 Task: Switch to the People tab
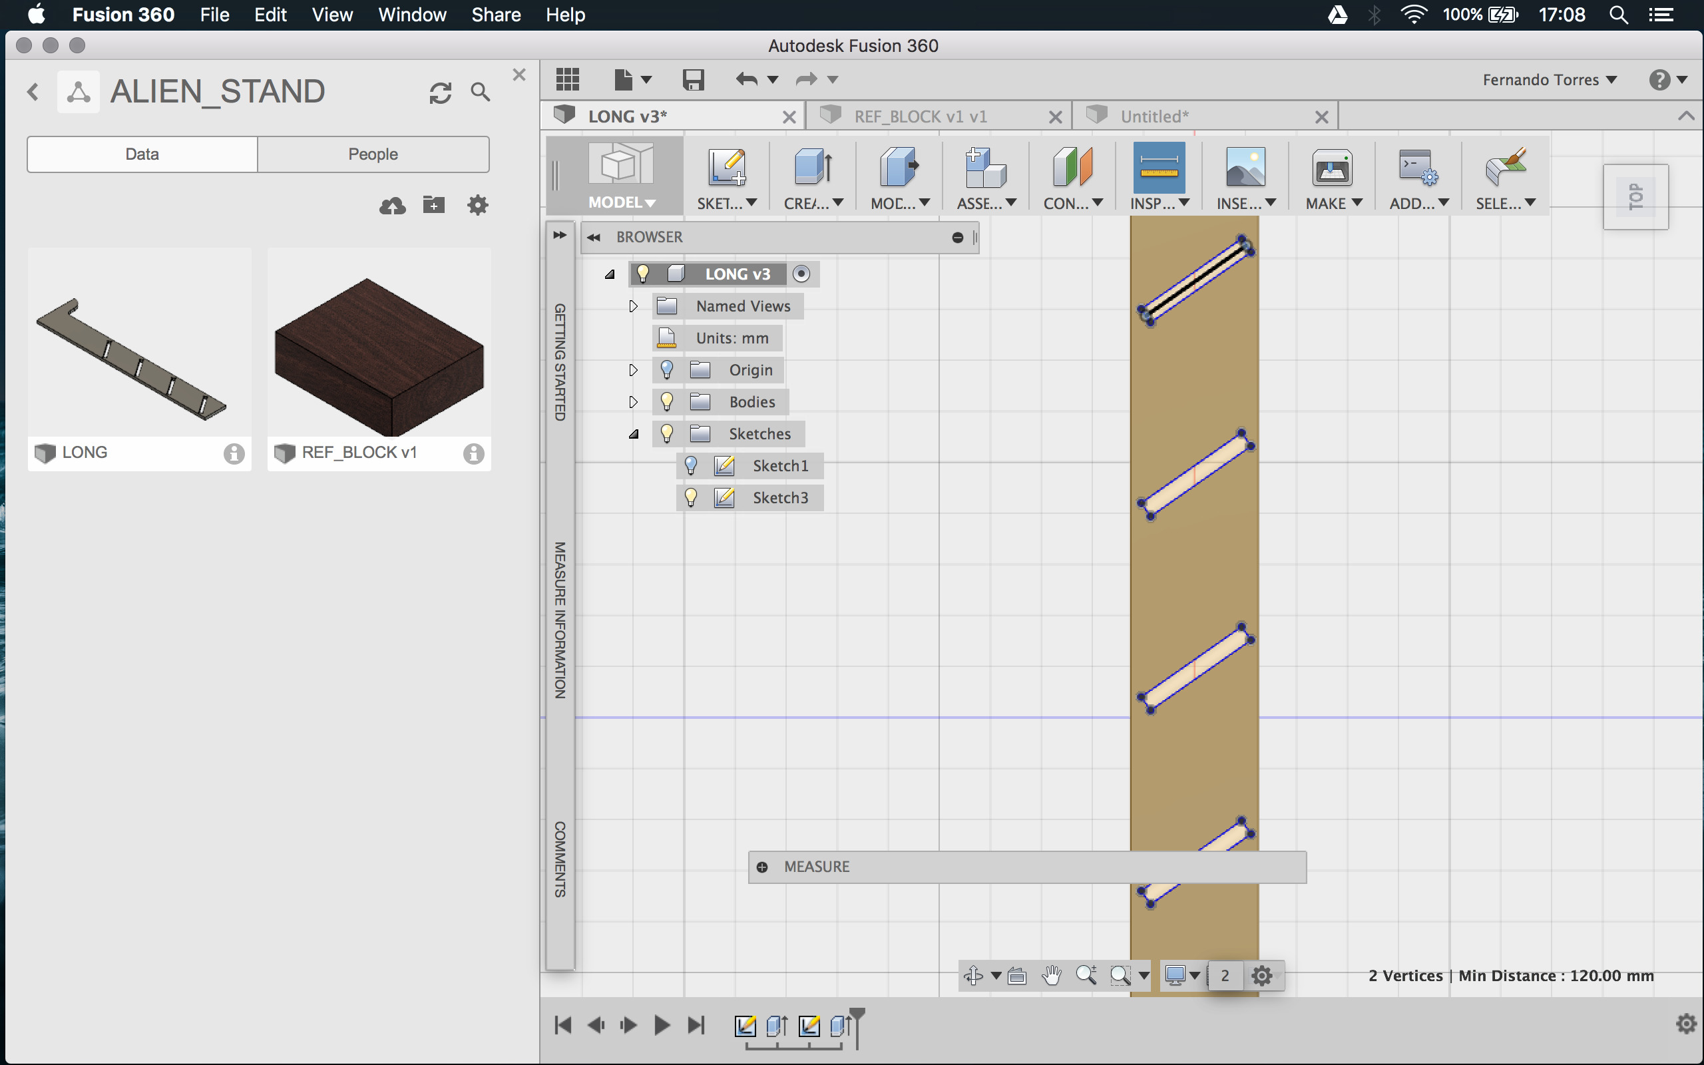coord(373,154)
